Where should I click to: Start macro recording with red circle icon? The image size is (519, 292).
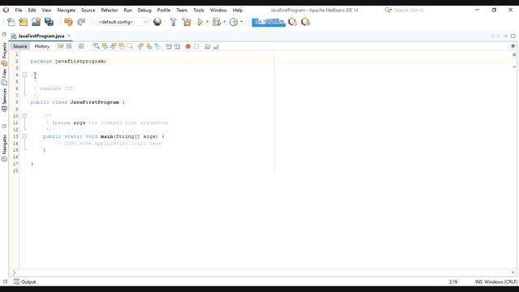point(188,46)
